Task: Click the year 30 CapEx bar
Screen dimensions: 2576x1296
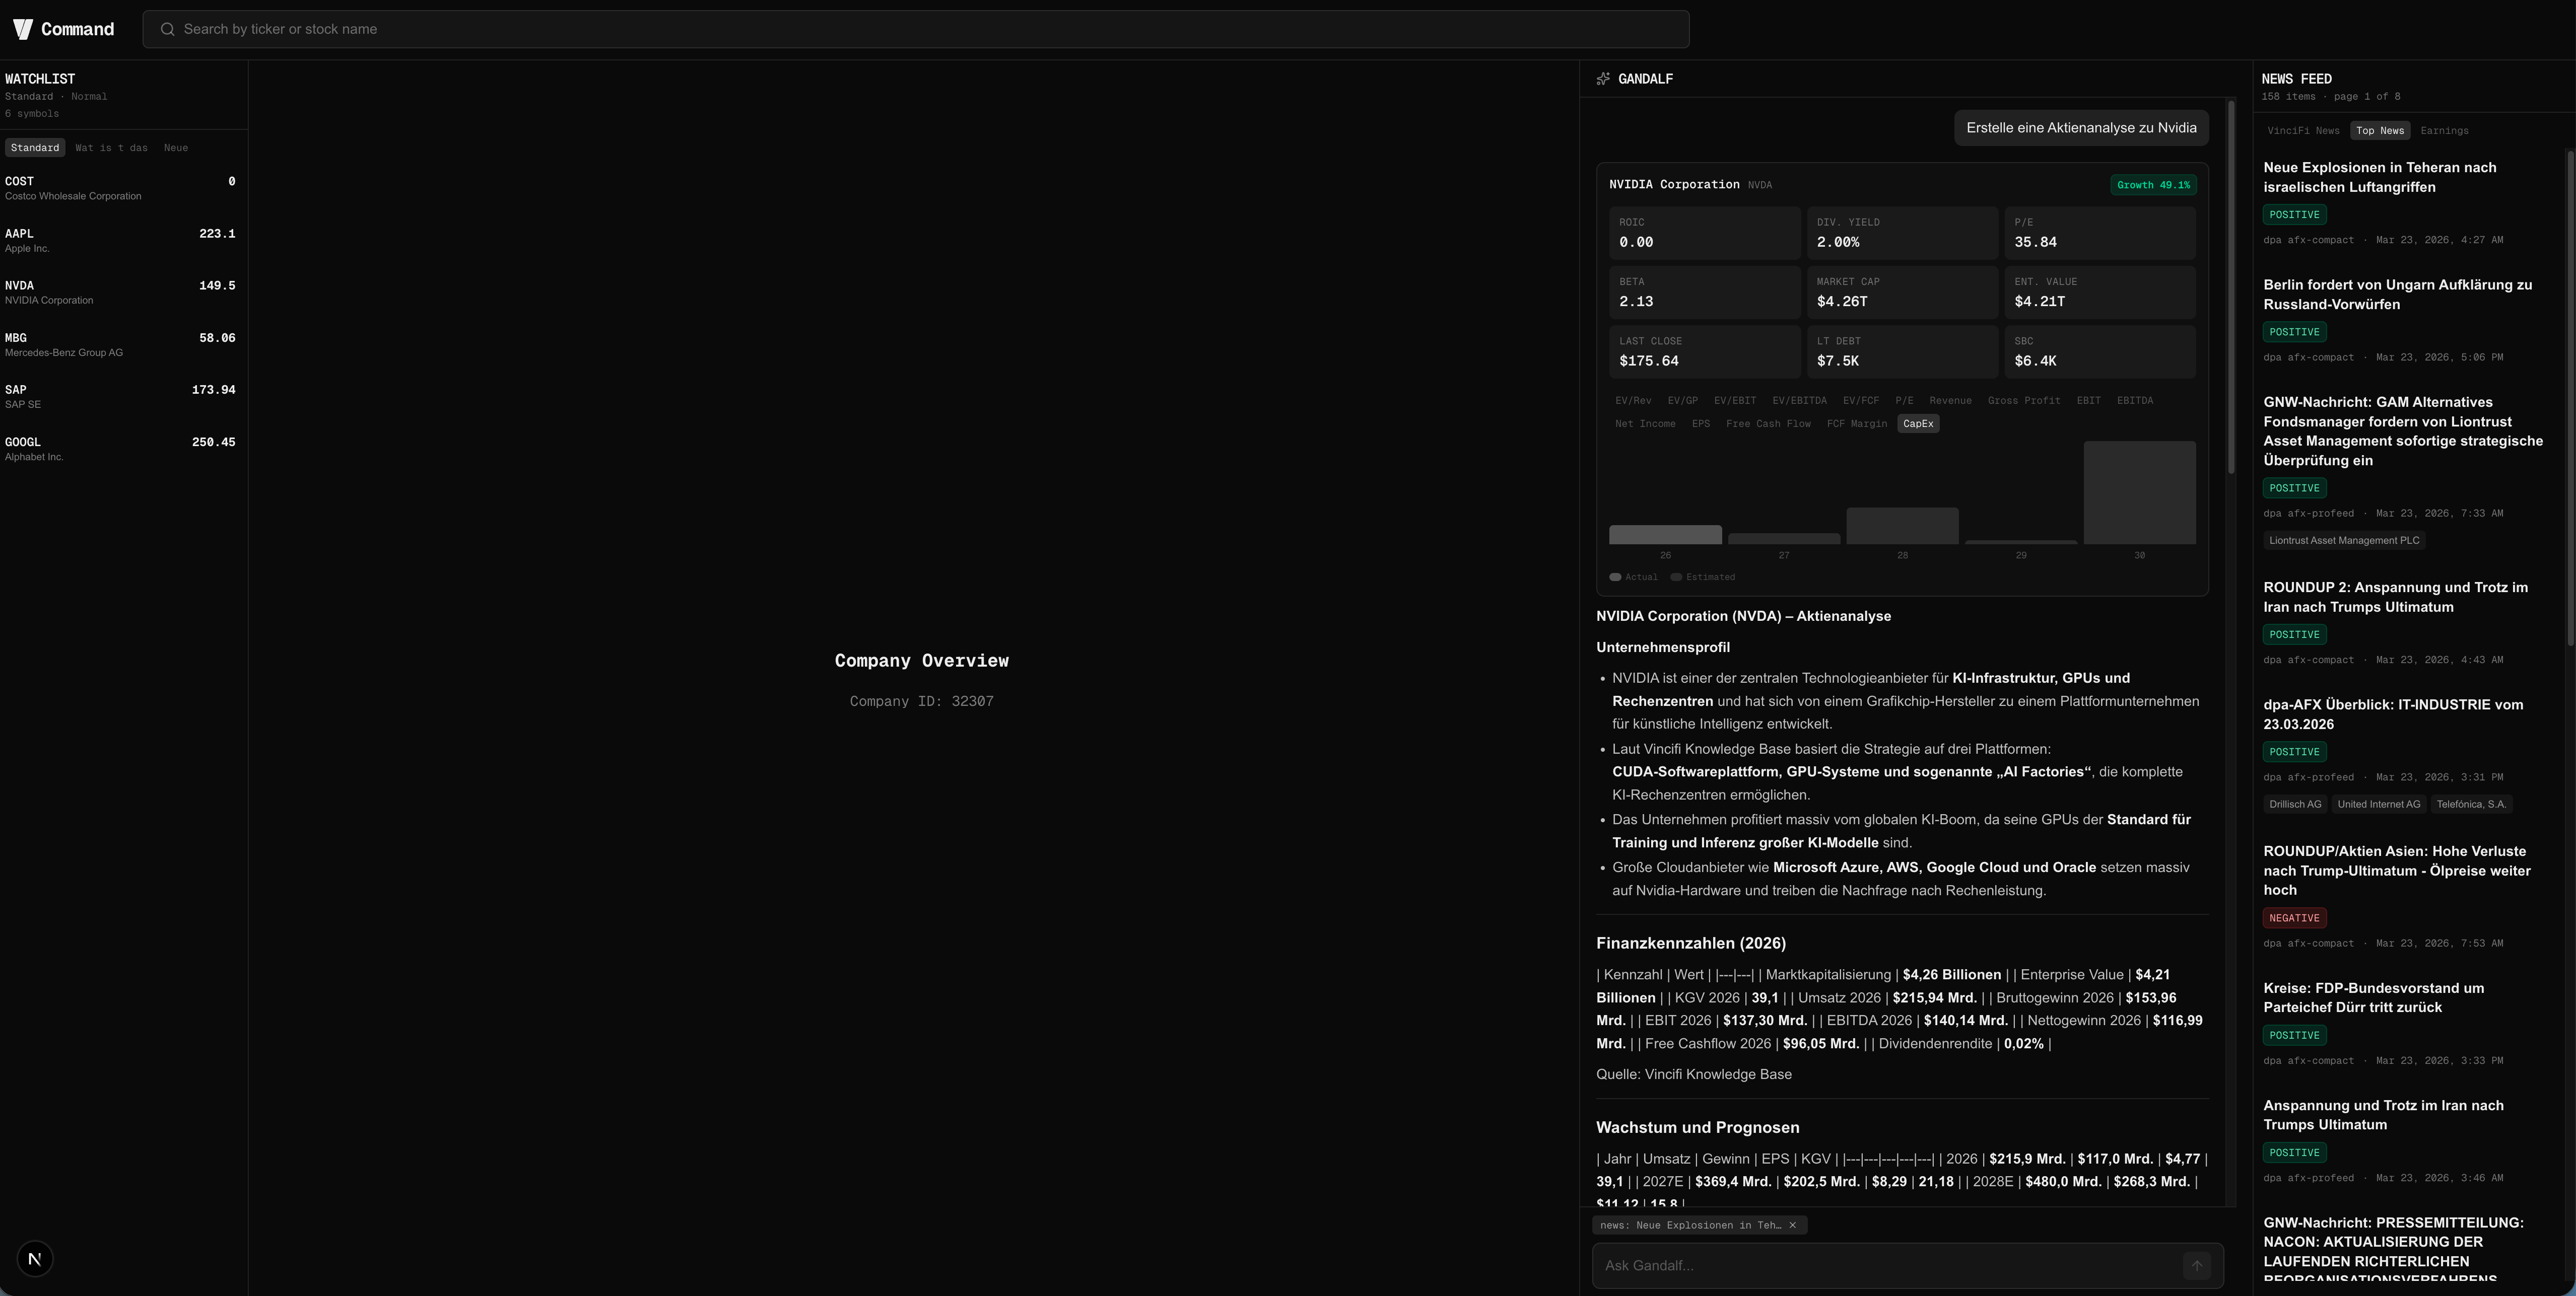Action: coord(2139,493)
